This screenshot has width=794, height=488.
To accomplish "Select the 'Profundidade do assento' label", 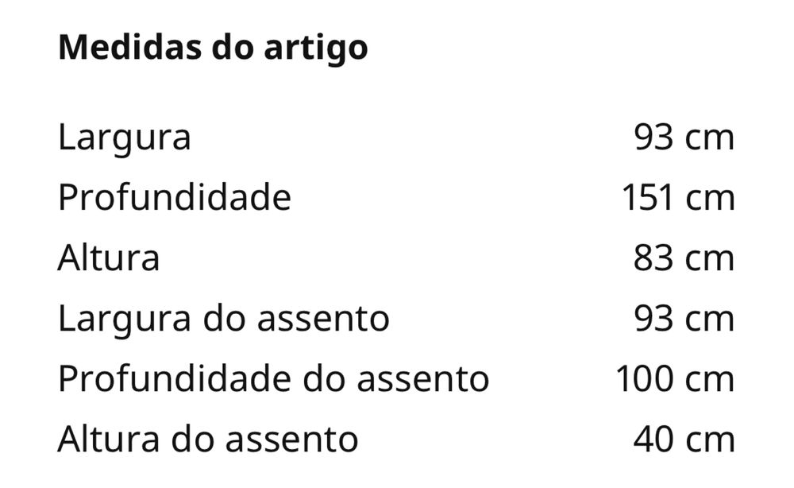I will [x=273, y=378].
